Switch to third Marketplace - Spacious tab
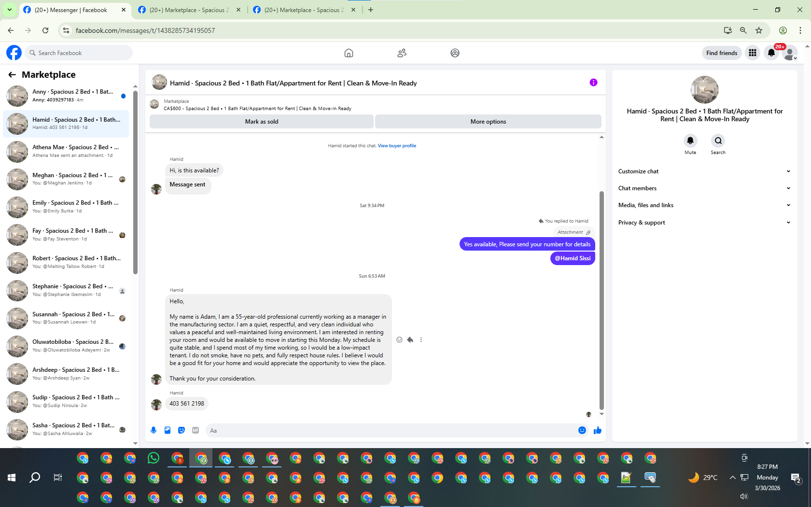 305,10
